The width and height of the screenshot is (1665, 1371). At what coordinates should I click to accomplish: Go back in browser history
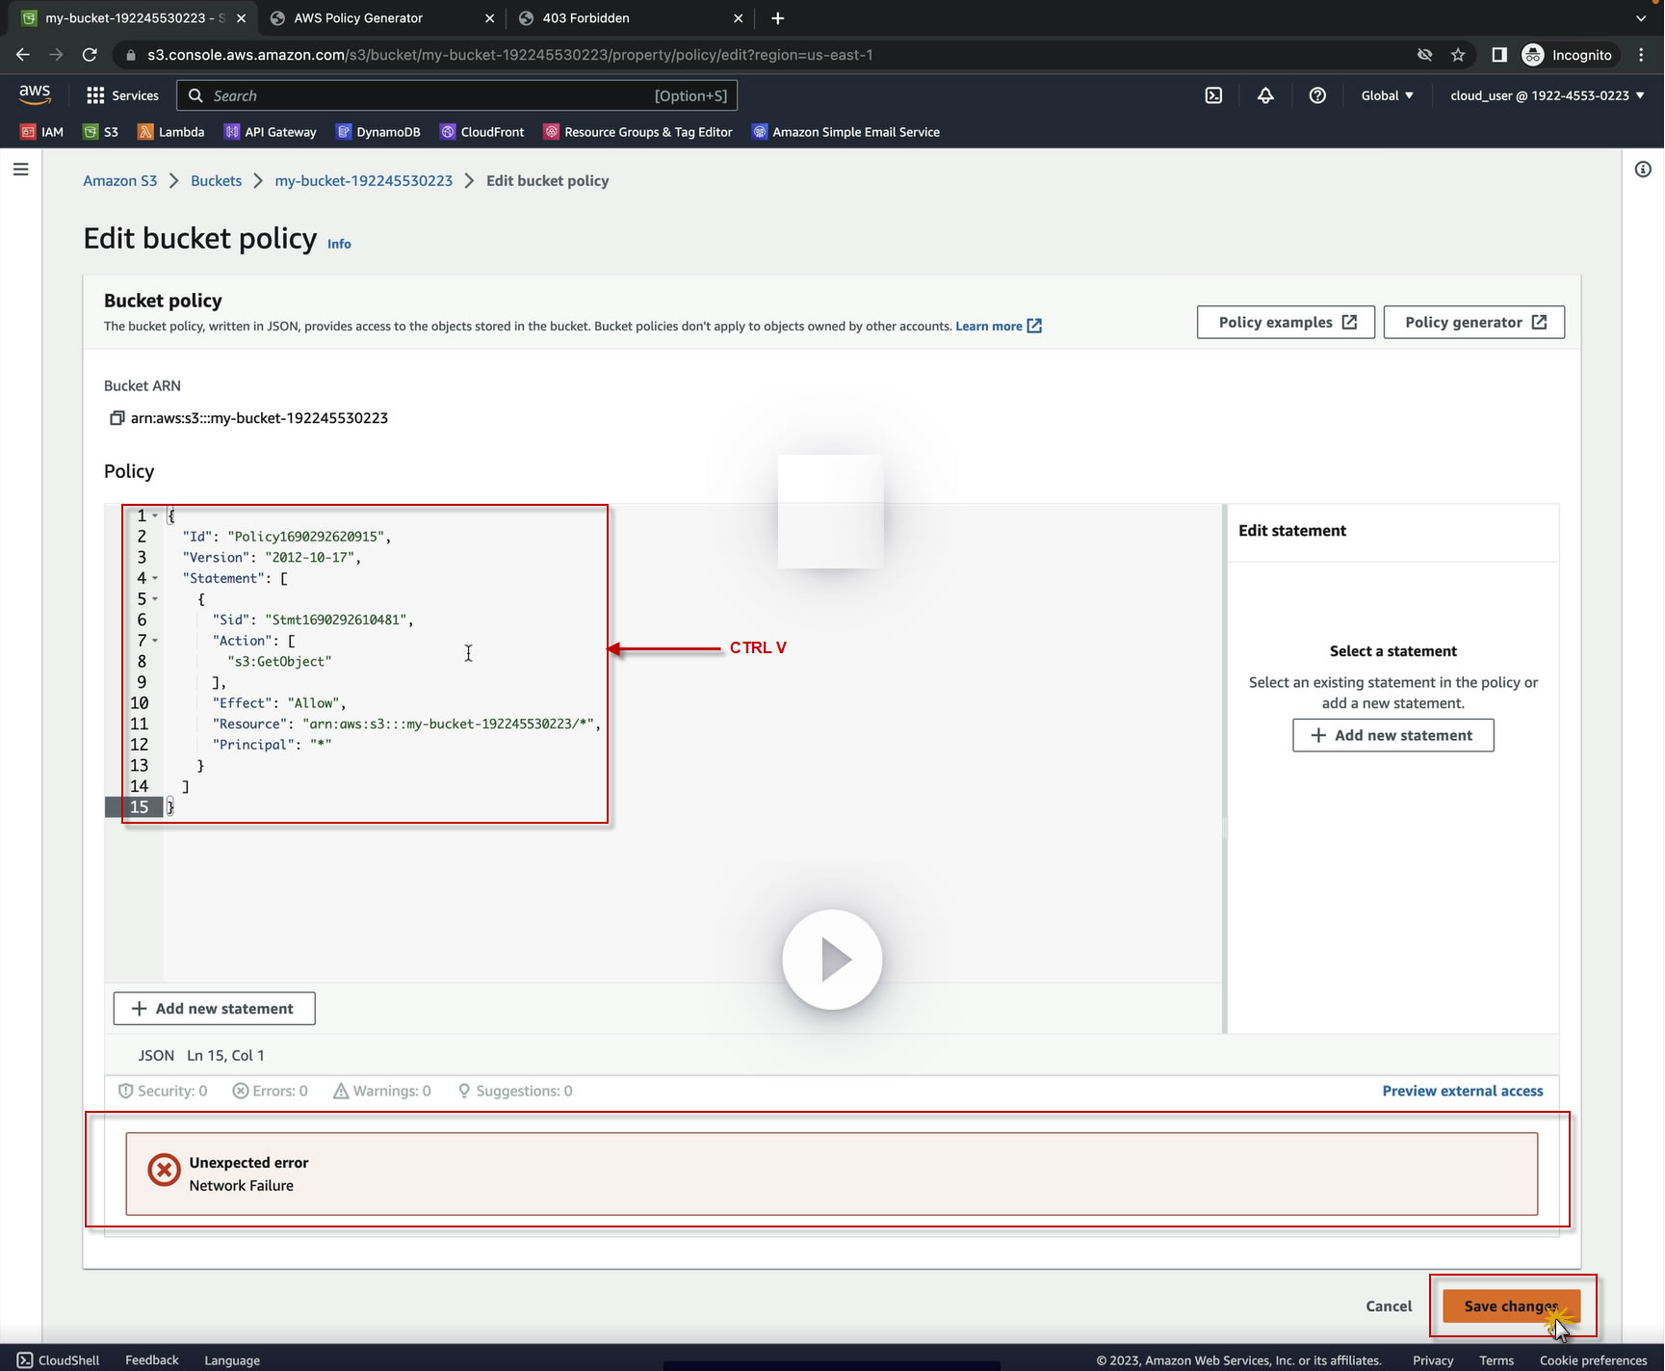(x=23, y=55)
